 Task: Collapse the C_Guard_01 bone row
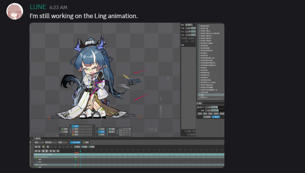click(35, 165)
